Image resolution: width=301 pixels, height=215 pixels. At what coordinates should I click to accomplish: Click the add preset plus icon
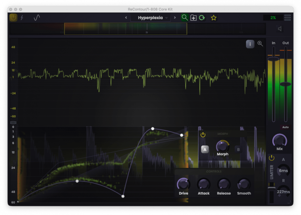coord(193,18)
